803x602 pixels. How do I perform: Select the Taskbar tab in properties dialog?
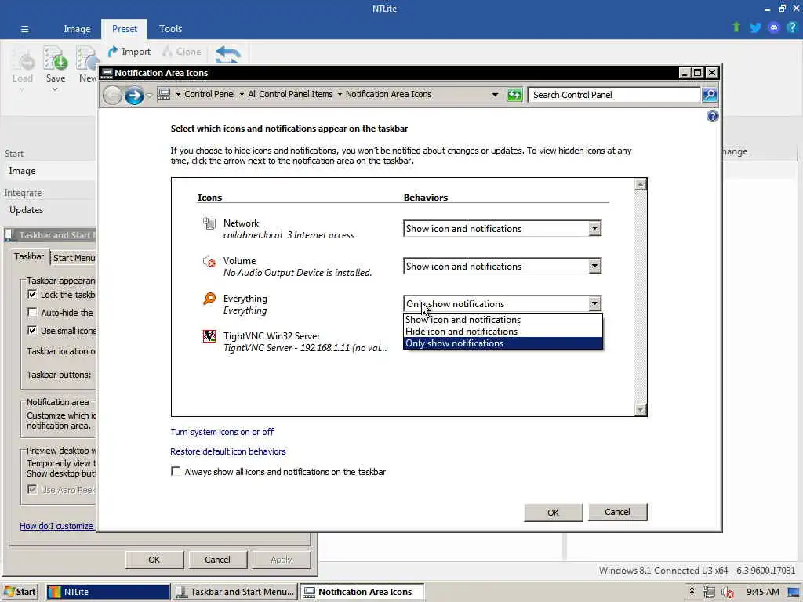coord(29,256)
